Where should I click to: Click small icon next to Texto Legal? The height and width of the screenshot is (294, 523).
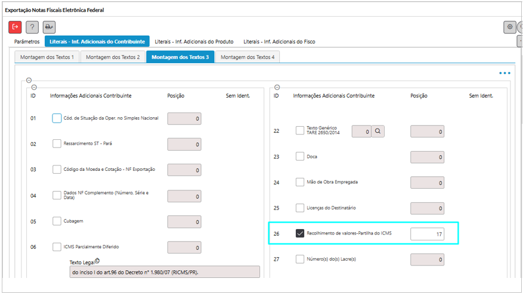coord(97,261)
